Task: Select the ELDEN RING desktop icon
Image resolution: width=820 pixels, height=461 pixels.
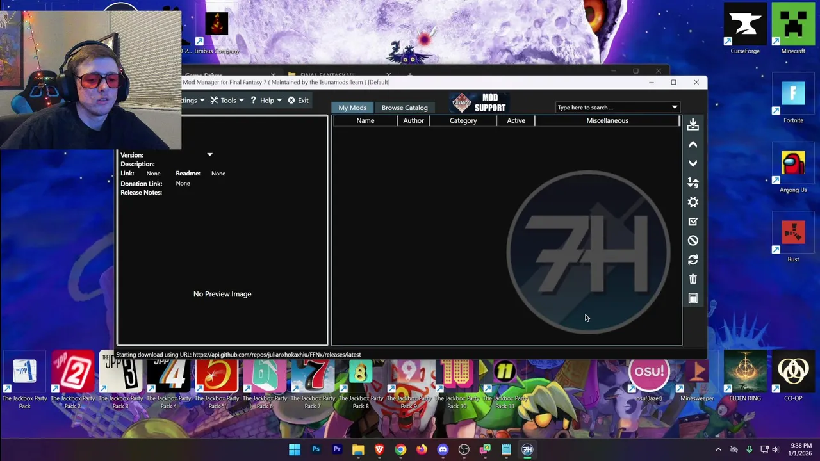Action: (745, 376)
